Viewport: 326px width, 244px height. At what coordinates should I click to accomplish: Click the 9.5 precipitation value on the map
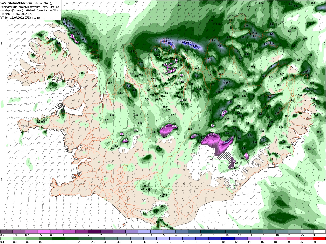click(163, 41)
